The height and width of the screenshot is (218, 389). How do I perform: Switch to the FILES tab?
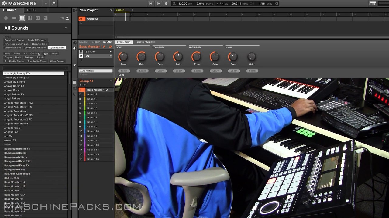click(x=31, y=10)
